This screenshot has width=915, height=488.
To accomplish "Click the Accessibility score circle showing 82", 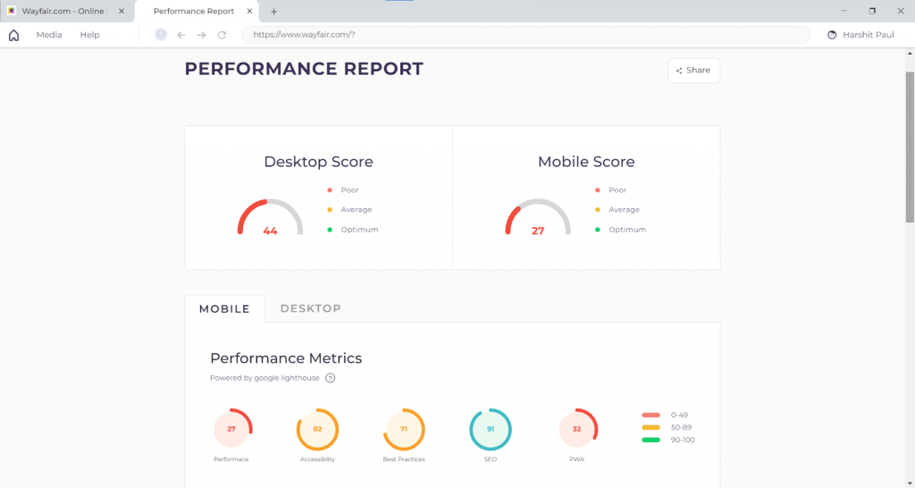I will (x=317, y=429).
